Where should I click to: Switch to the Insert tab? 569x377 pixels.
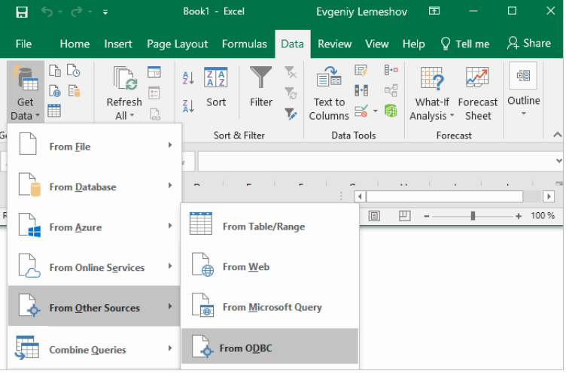click(x=118, y=44)
